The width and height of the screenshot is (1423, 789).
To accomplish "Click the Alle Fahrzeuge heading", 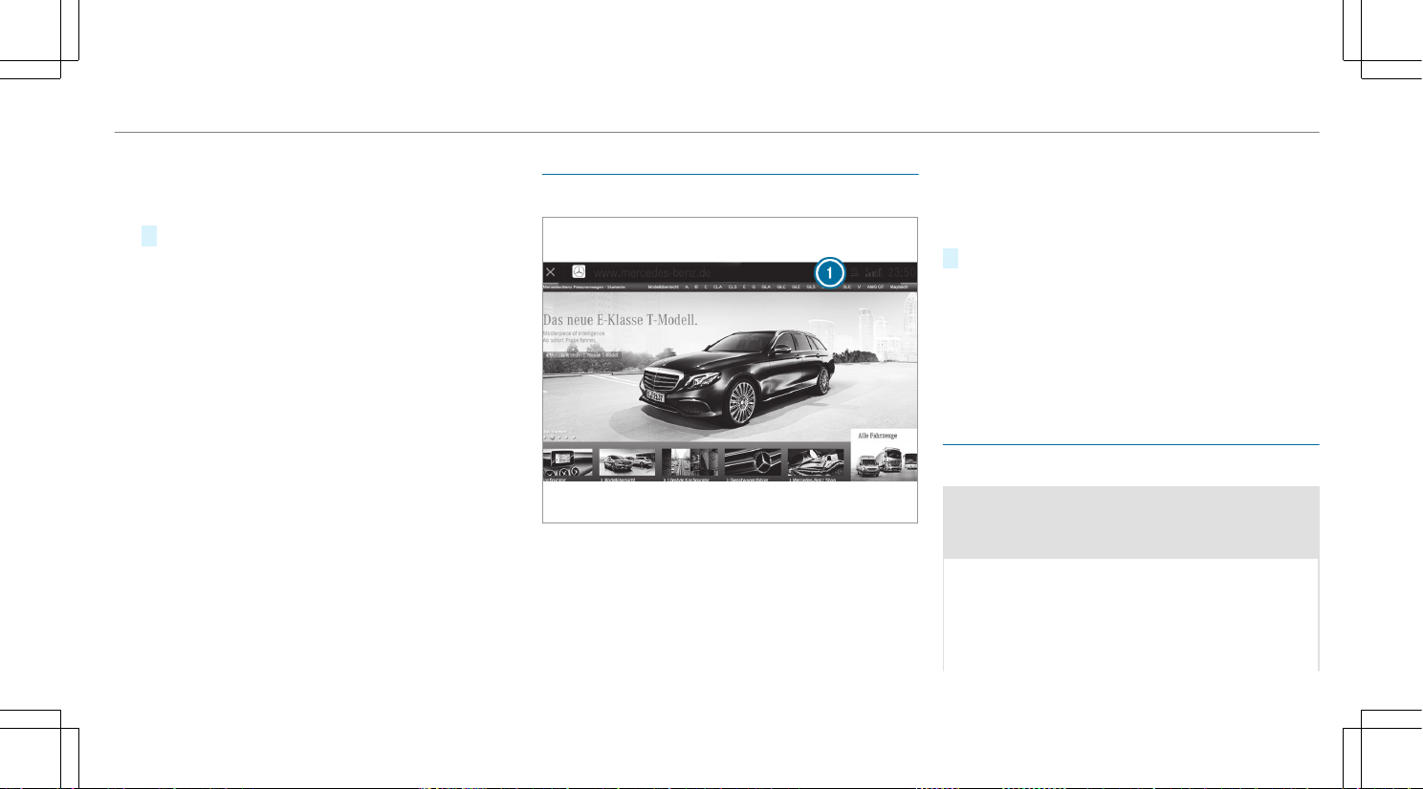I will [877, 436].
